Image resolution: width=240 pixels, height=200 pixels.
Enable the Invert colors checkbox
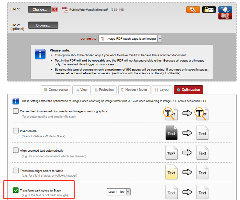tap(16, 130)
